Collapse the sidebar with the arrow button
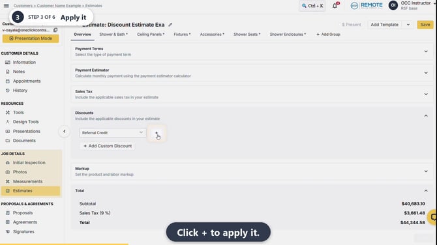 point(65,132)
